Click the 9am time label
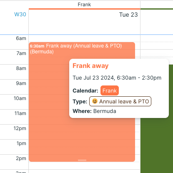 point(21,83)
